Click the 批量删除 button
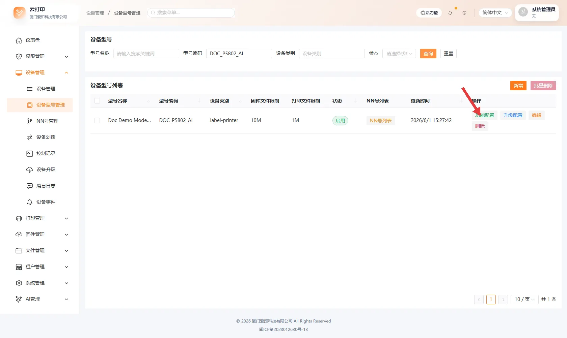Screen dimensions: 567x338 [x=543, y=86]
